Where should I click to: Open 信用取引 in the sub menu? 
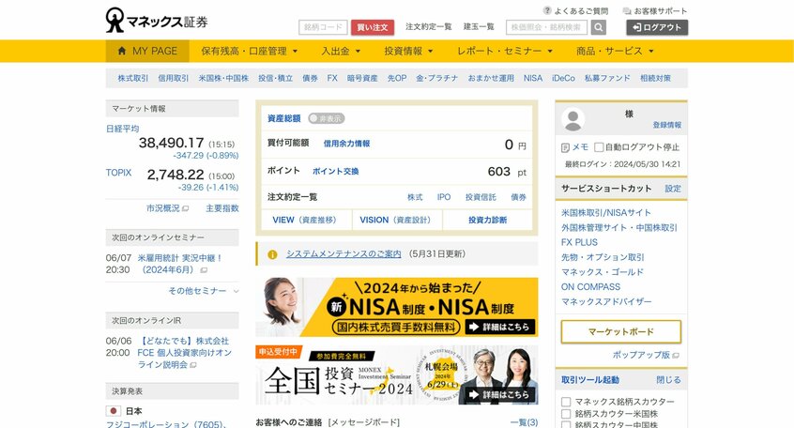(x=174, y=78)
